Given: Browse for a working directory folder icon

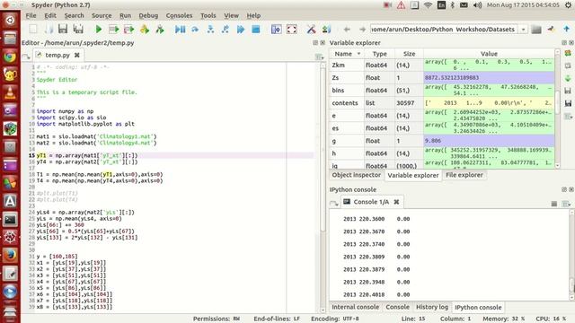Looking at the screenshot, I should coord(536,30).
